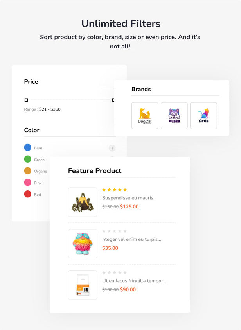The height and width of the screenshot is (330, 241).
Task: Click the count badge next to Blue
Action: tap(112, 148)
